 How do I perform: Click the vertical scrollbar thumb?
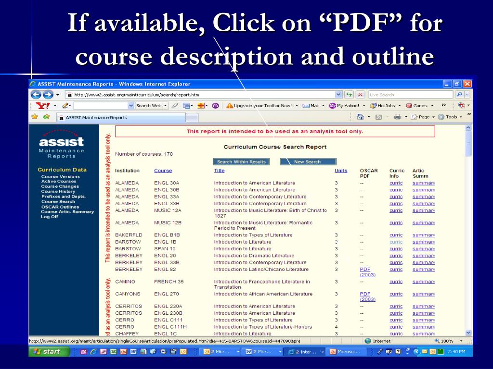(468, 144)
